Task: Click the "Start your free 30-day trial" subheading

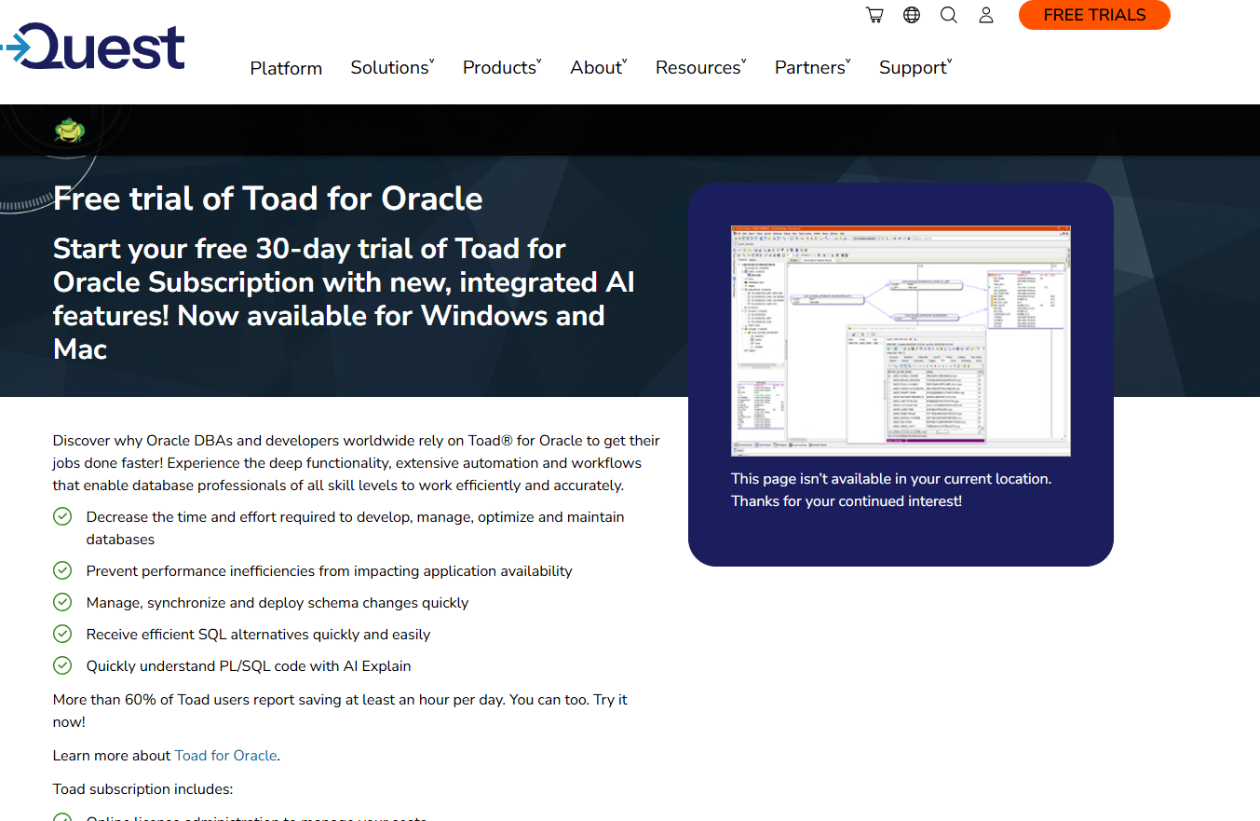Action: point(345,299)
